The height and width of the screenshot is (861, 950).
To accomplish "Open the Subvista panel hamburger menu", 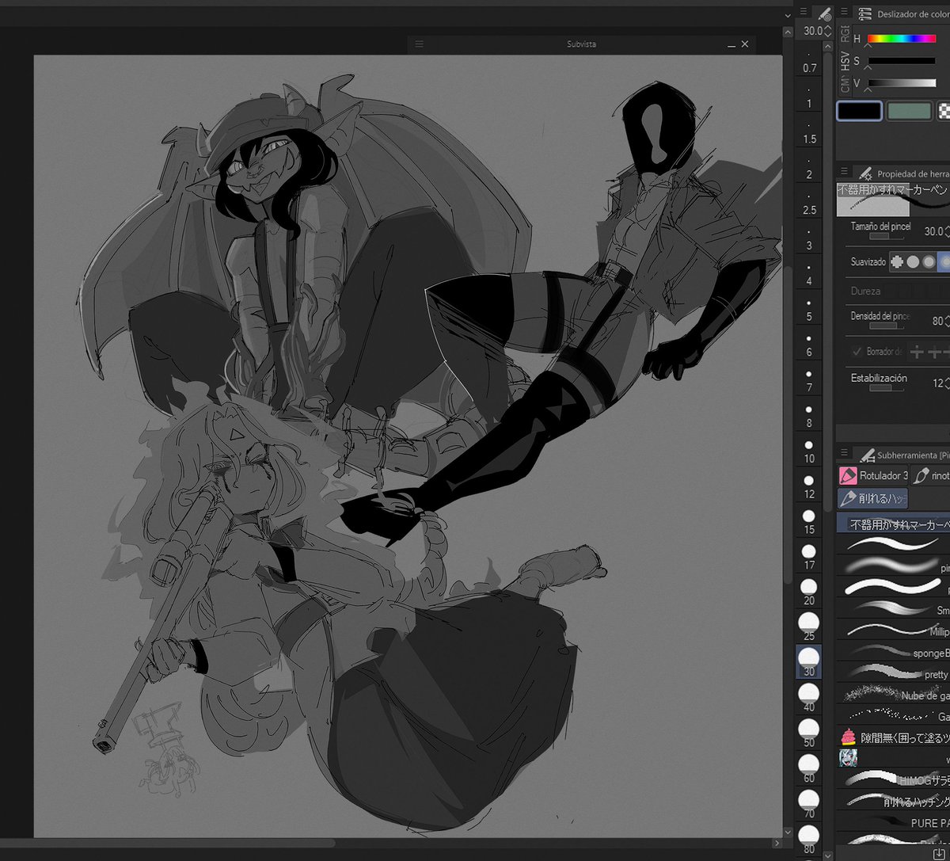I will coord(420,44).
